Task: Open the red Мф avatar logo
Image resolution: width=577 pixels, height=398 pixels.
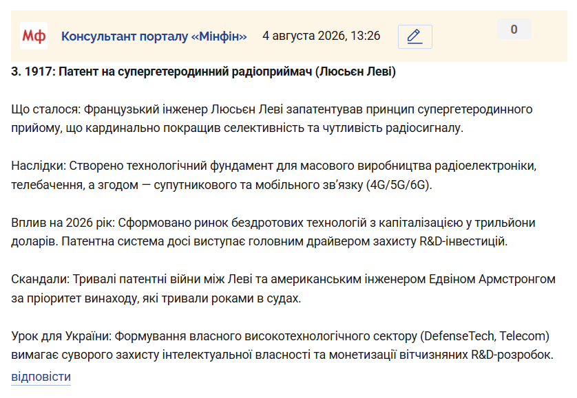Action: tap(34, 36)
